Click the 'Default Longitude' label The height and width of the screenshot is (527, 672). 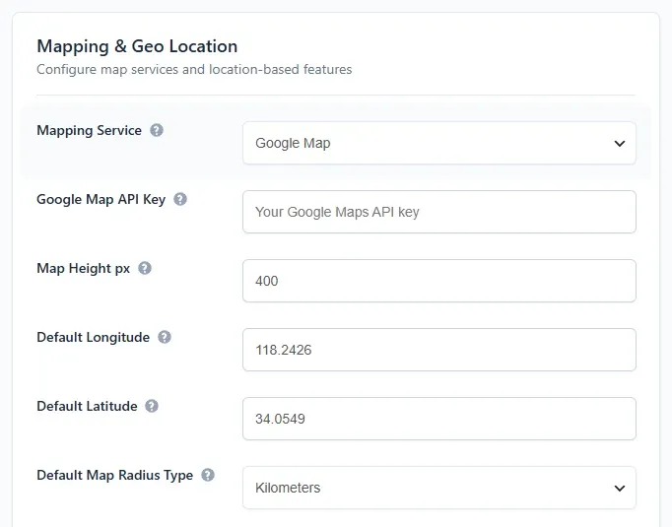94,338
